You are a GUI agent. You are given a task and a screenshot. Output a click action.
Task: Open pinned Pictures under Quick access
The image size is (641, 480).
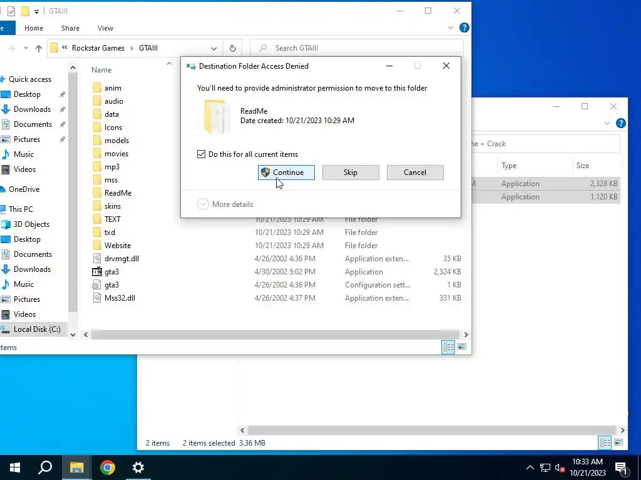(x=26, y=139)
